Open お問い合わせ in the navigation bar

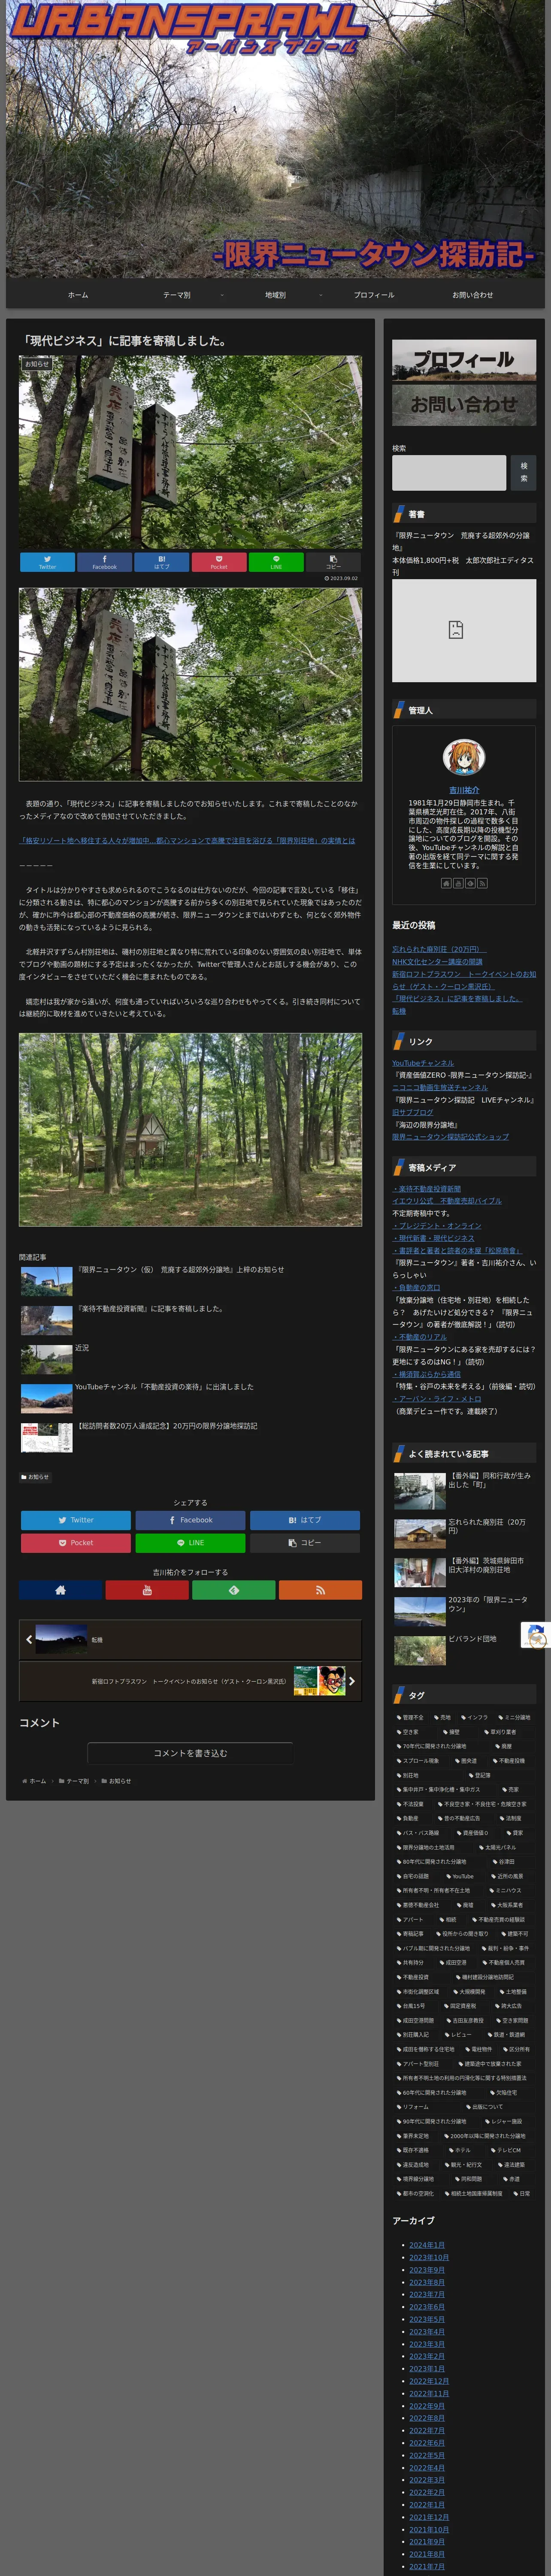tap(472, 295)
